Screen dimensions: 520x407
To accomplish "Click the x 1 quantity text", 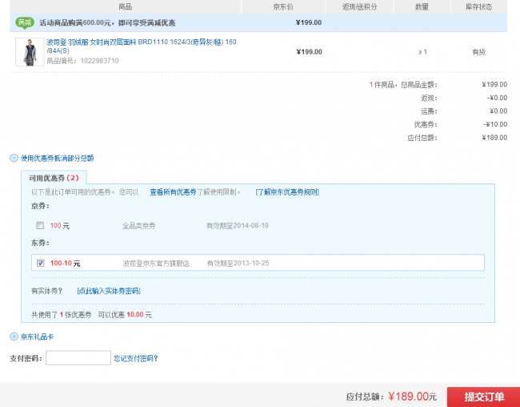I will [x=422, y=52].
